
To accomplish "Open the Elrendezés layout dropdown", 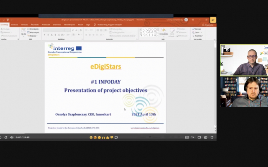I will (x=33, y=29).
